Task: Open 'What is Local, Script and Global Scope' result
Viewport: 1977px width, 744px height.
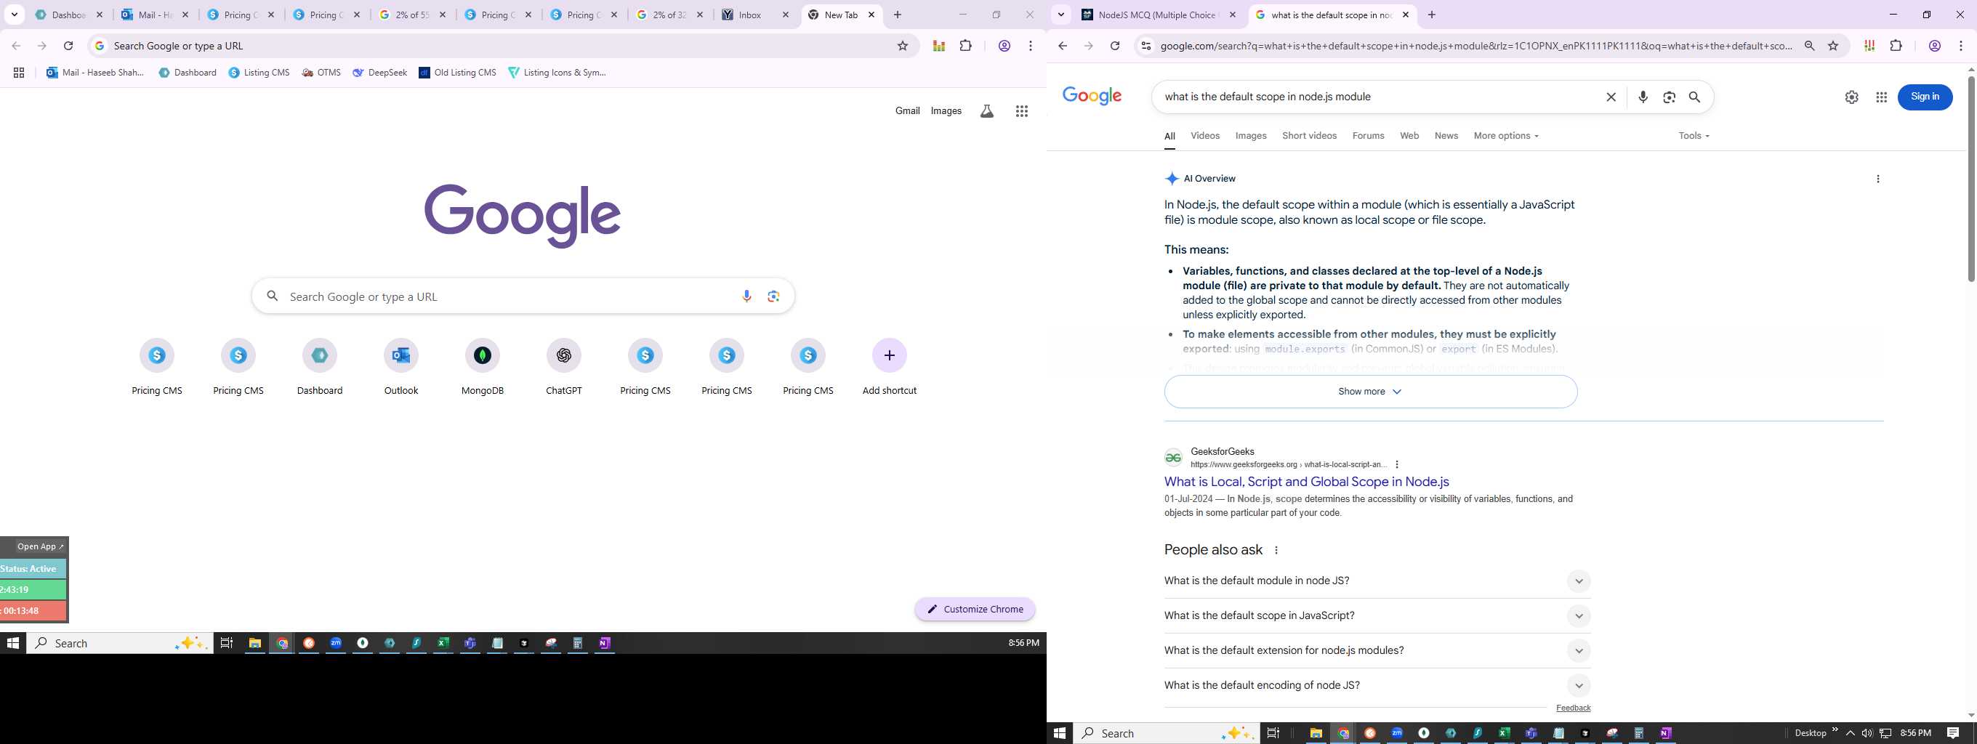Action: [x=1306, y=482]
